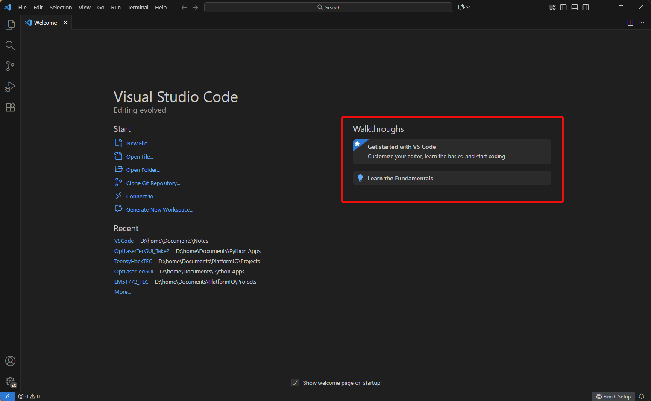Screen dimensions: 651x401
Task: Go back using the left arrow
Action: point(184,7)
